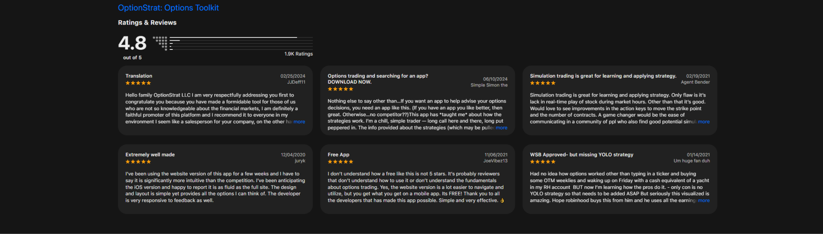Expand the Agent Bender review with more
This screenshot has width=823, height=234.
pos(704,122)
